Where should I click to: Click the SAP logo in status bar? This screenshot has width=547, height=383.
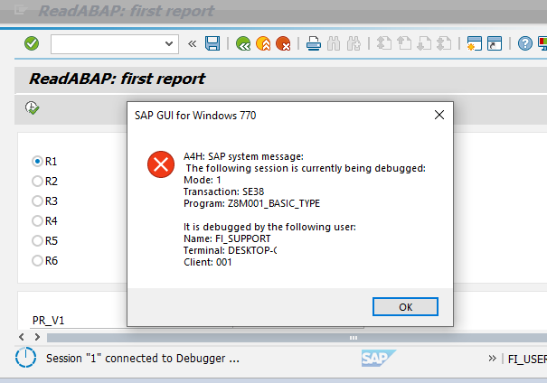(379, 358)
